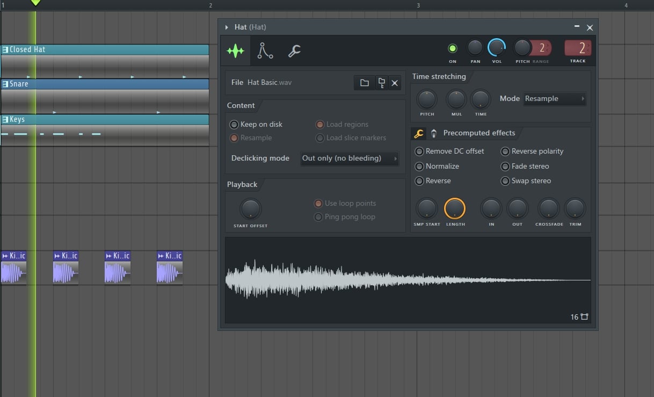The height and width of the screenshot is (397, 654).
Task: Expand the Hat channel header arrow
Action: pyautogui.click(x=226, y=27)
